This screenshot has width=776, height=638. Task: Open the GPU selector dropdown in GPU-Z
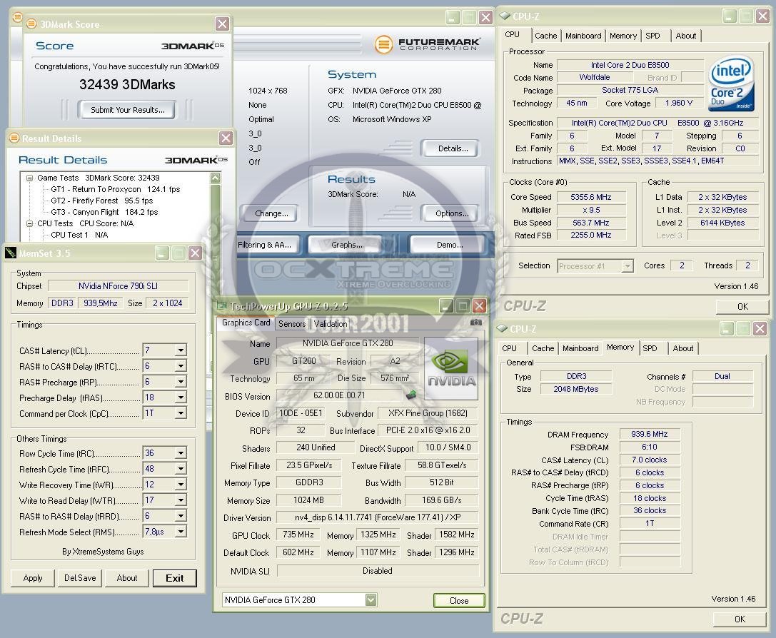(x=371, y=600)
